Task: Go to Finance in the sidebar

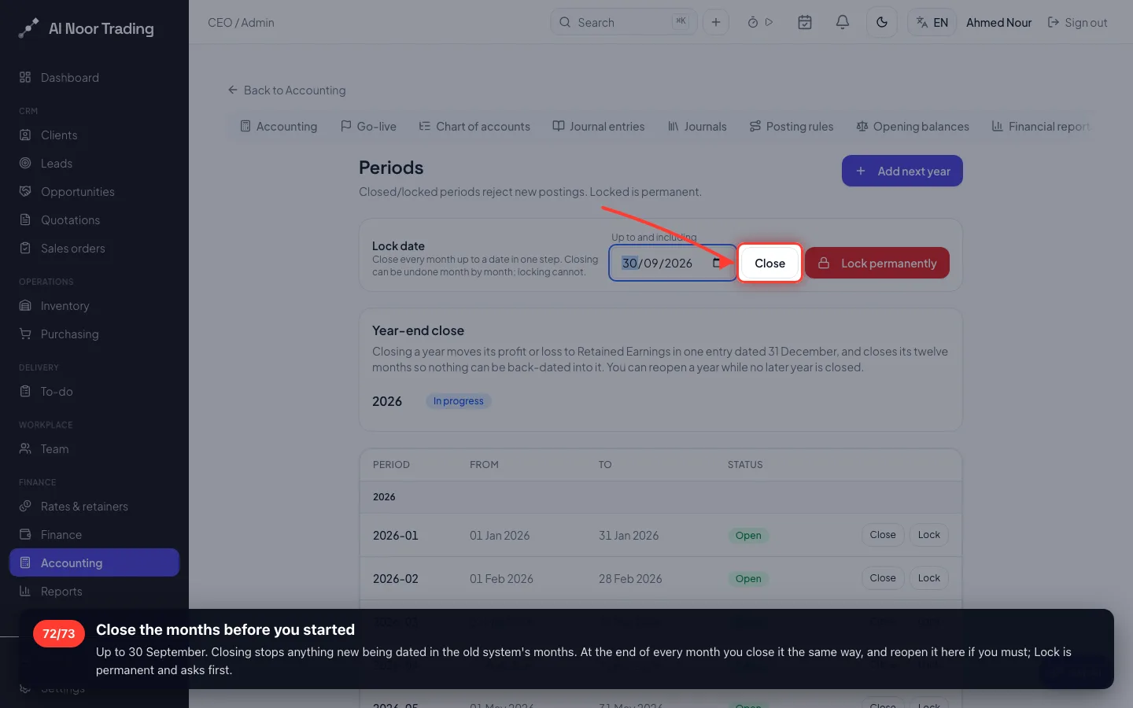Action: pos(94,535)
